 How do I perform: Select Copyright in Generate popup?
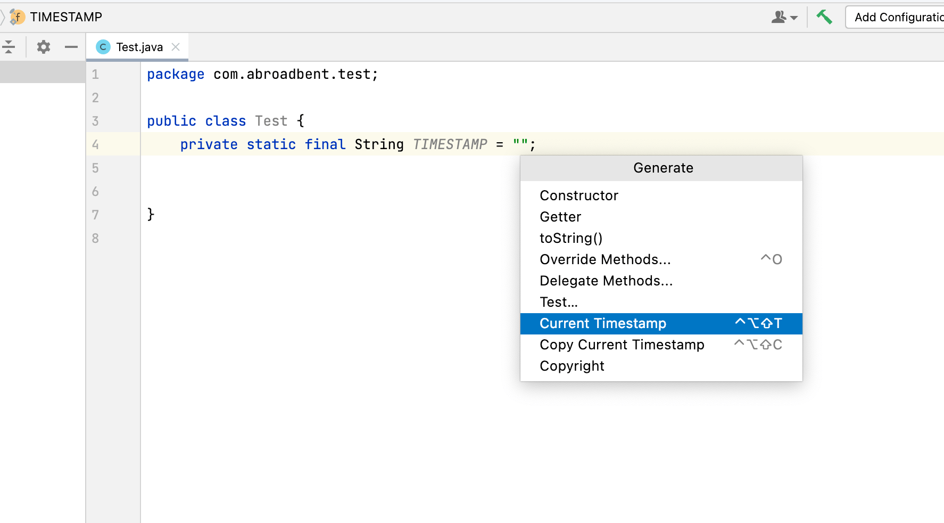tap(572, 366)
